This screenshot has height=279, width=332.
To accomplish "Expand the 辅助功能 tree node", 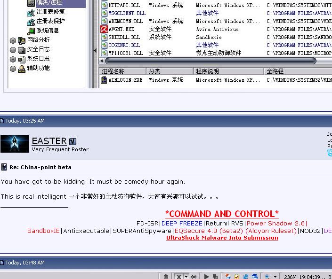I will tap(13, 69).
